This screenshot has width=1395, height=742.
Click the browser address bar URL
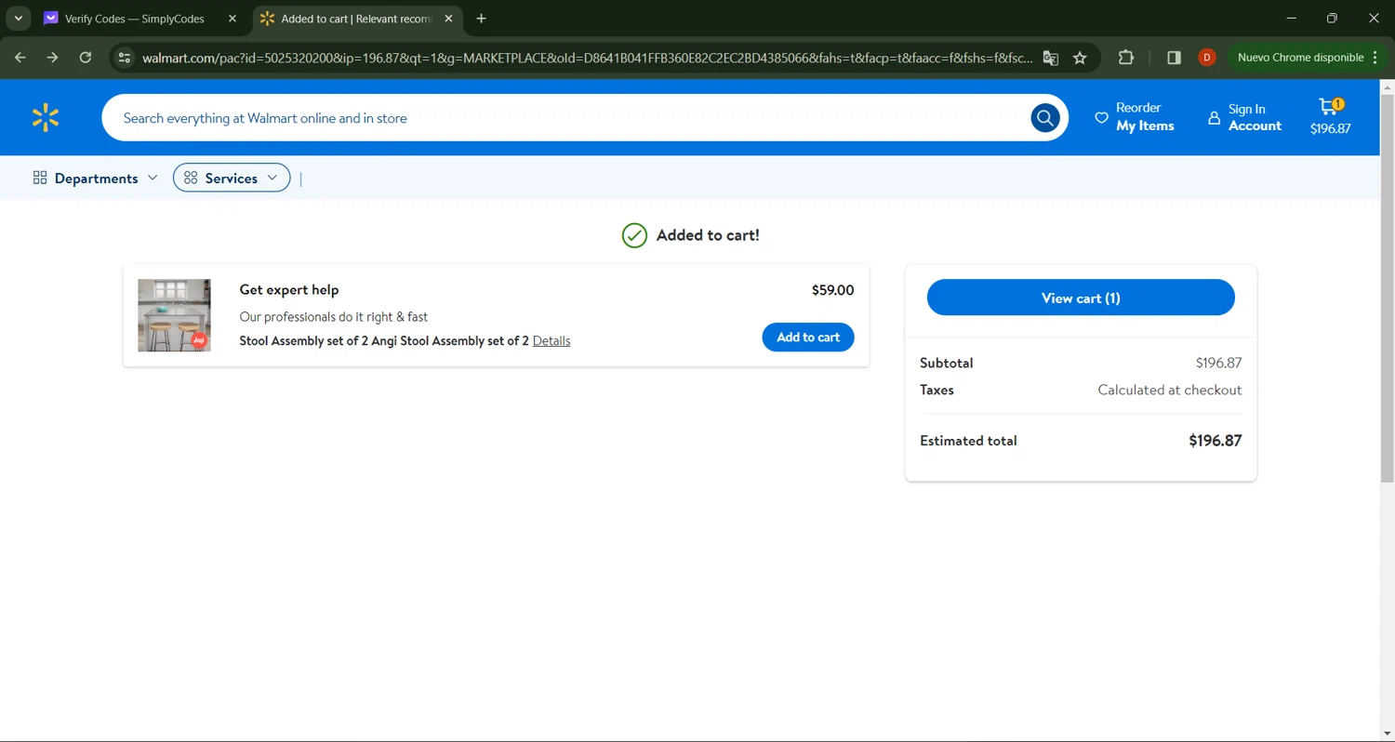[x=586, y=58]
